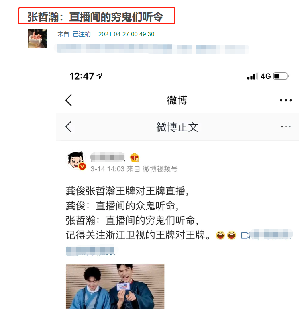Screen dimensions: 308x309
Task: Click the 微博正文 header title
Action: (x=177, y=127)
